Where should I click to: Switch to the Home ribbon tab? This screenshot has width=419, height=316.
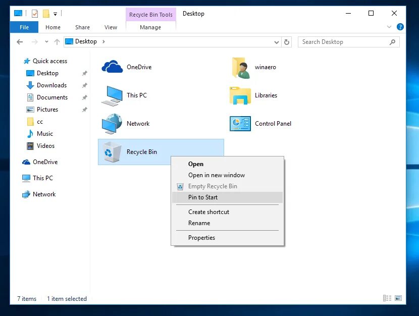pos(53,27)
